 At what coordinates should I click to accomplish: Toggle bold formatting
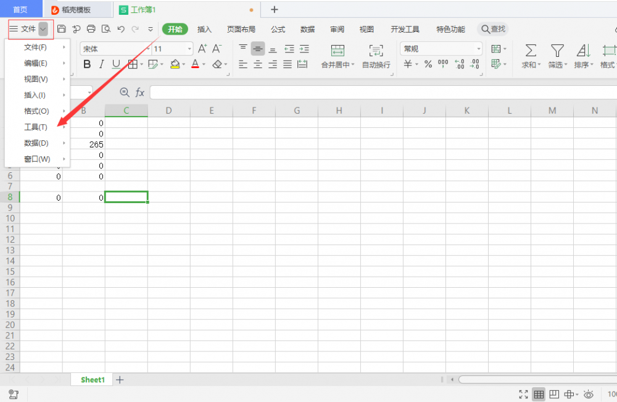pyautogui.click(x=87, y=64)
